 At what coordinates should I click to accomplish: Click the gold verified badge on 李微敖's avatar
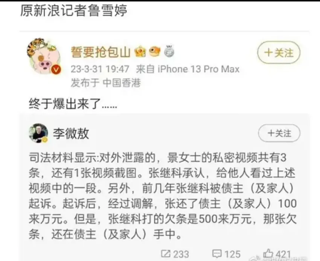pos(45,140)
